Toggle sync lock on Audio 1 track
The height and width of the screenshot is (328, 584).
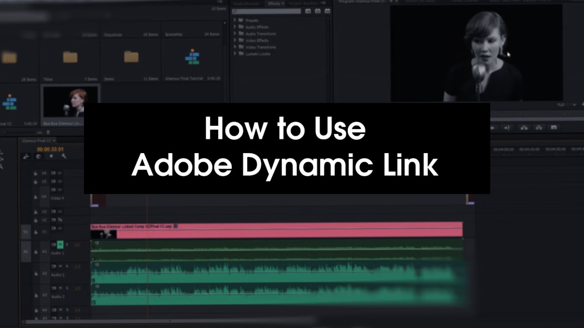point(53,245)
